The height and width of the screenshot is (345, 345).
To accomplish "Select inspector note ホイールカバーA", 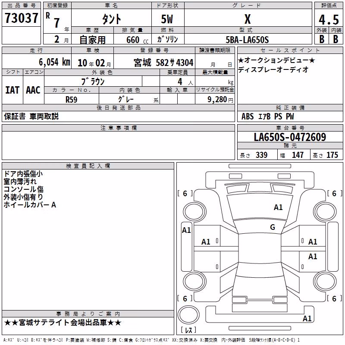I will pos(30,205).
